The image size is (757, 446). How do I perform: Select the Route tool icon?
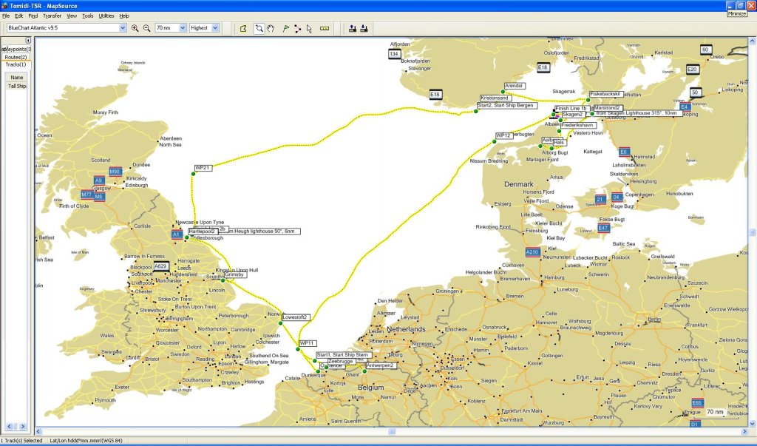tap(297, 29)
